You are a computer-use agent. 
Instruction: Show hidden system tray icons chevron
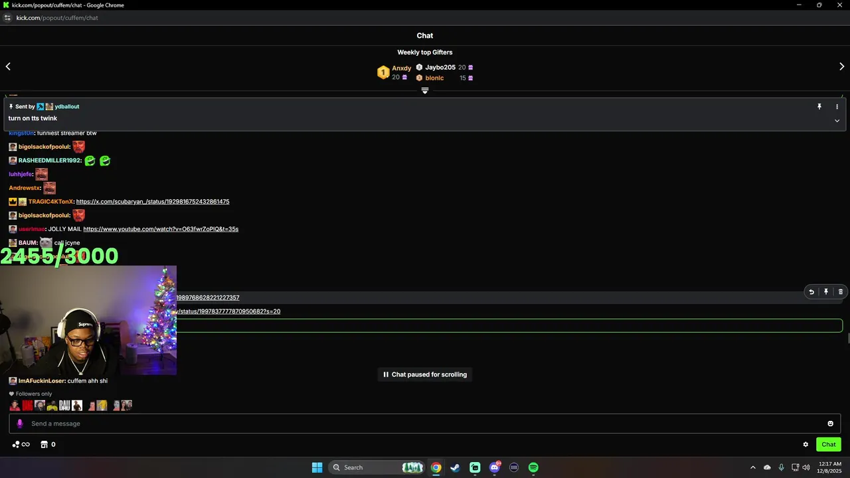coord(752,467)
